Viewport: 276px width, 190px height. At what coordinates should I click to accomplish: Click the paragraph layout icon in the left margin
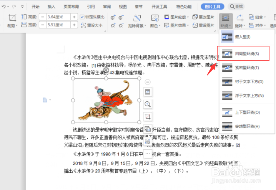[45, 100]
